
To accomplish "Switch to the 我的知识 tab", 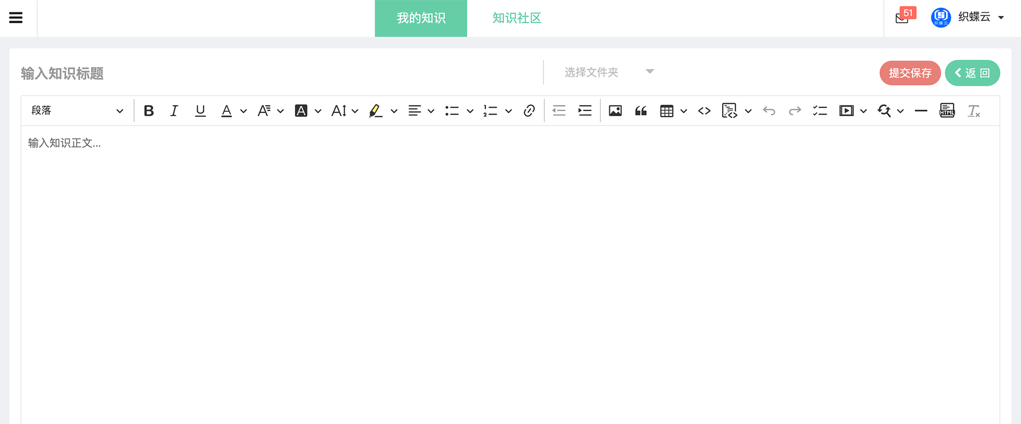I will pyautogui.click(x=421, y=18).
